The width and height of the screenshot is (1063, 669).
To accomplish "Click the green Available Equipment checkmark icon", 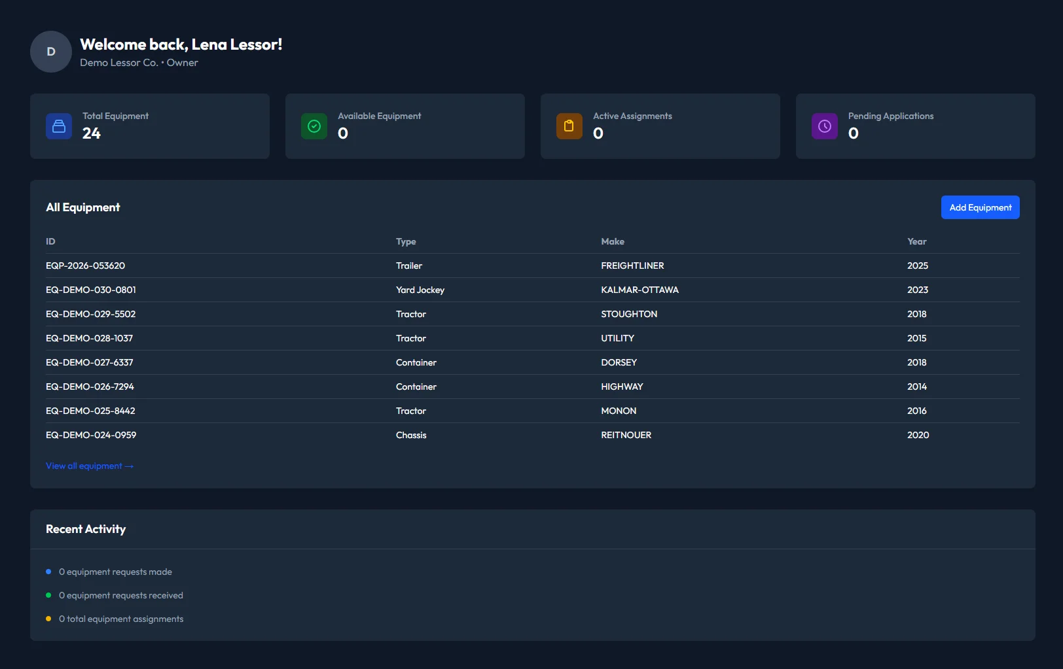I will (314, 126).
